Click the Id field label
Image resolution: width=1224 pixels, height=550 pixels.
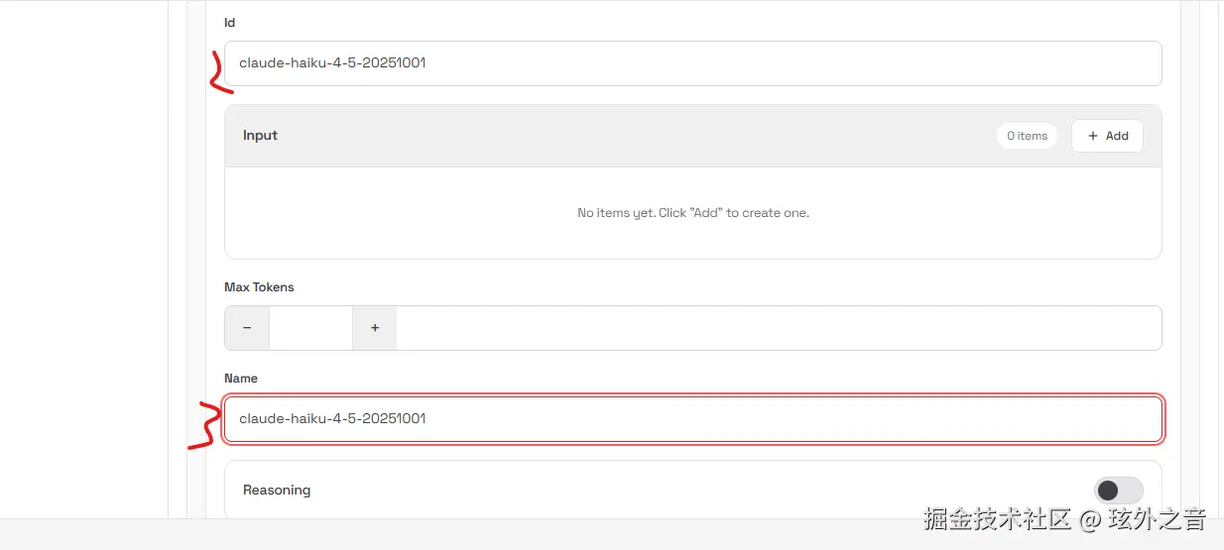click(230, 22)
